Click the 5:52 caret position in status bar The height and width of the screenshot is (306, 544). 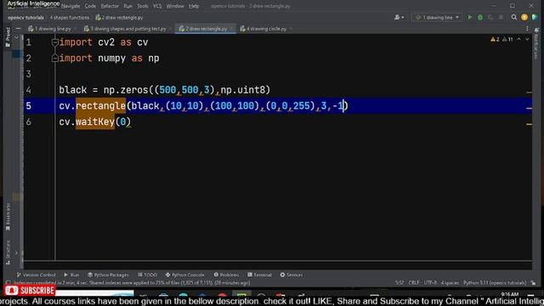[x=399, y=283]
